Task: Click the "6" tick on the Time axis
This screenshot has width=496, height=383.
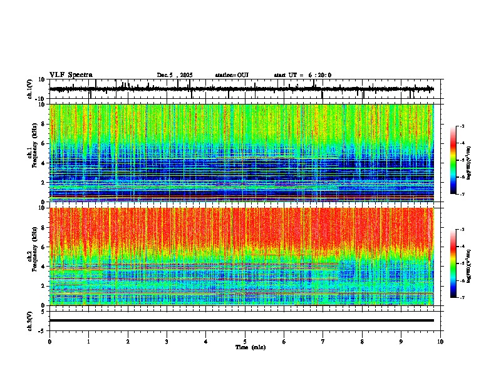Action: [284, 342]
